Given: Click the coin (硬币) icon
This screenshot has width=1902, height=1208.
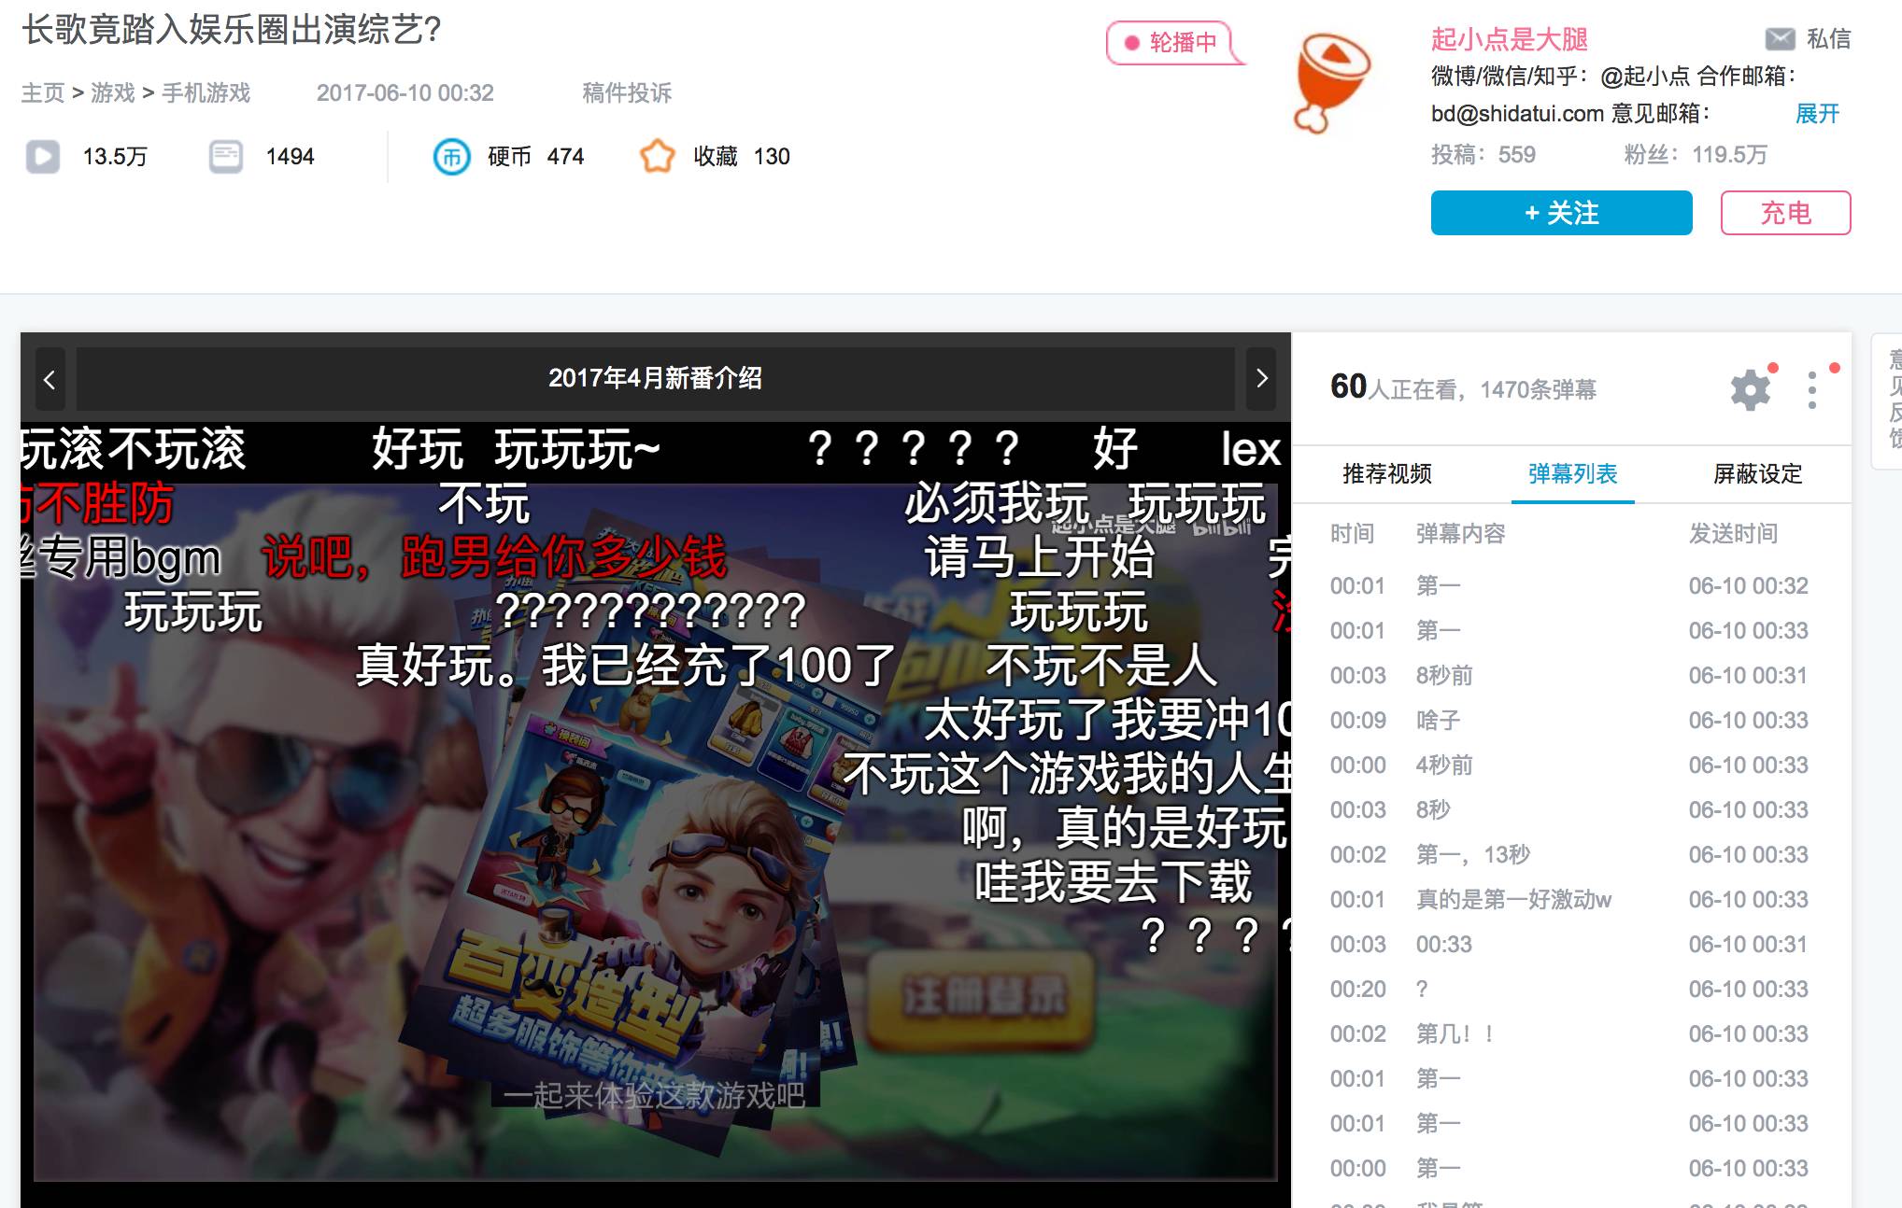Looking at the screenshot, I should (x=451, y=157).
